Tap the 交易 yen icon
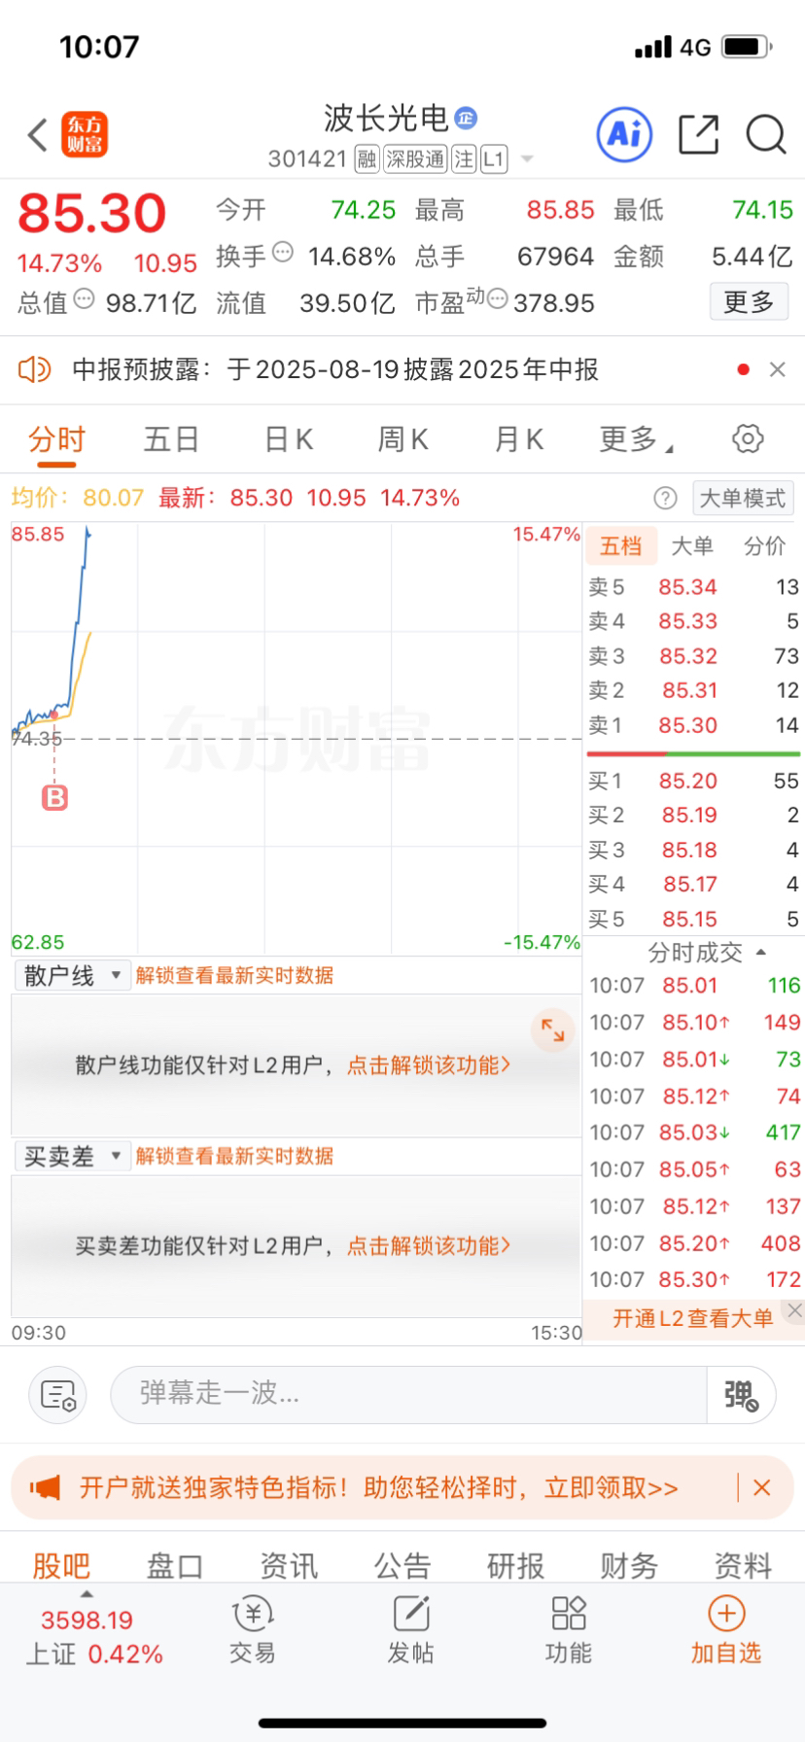This screenshot has width=805, height=1742. pyautogui.click(x=253, y=1614)
